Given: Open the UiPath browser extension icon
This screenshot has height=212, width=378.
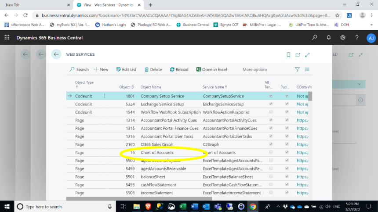Looking at the screenshot, I should click(x=349, y=15).
